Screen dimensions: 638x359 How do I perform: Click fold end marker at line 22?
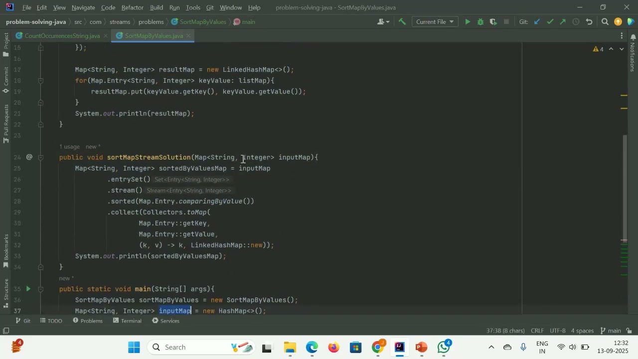click(x=41, y=124)
